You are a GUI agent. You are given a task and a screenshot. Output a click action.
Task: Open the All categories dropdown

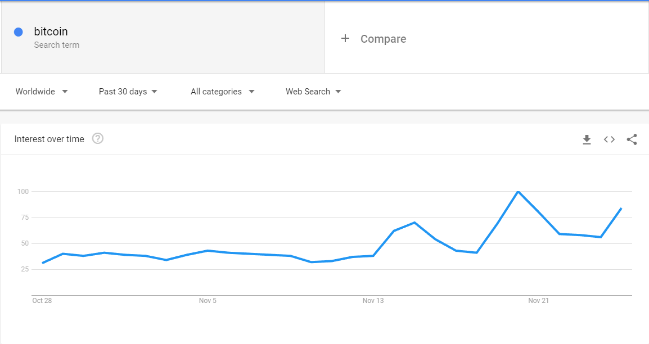(222, 92)
